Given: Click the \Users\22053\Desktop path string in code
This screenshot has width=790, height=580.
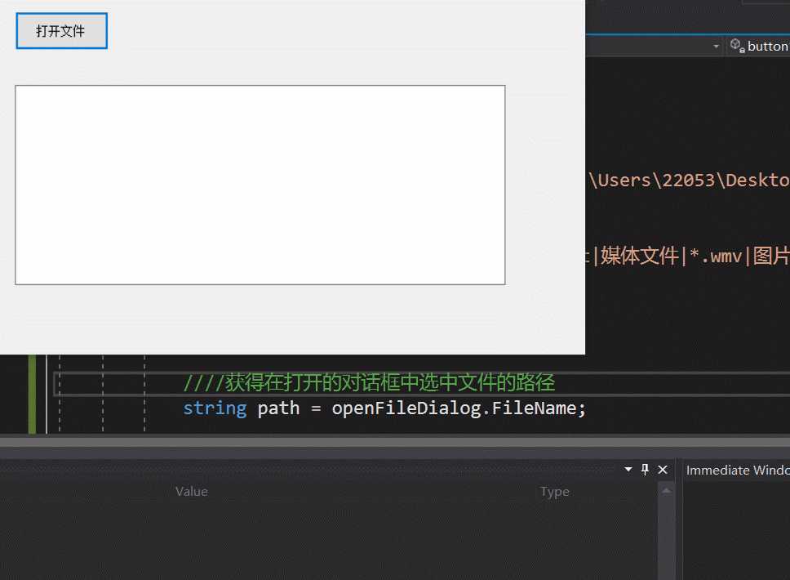Looking at the screenshot, I should click(x=689, y=180).
